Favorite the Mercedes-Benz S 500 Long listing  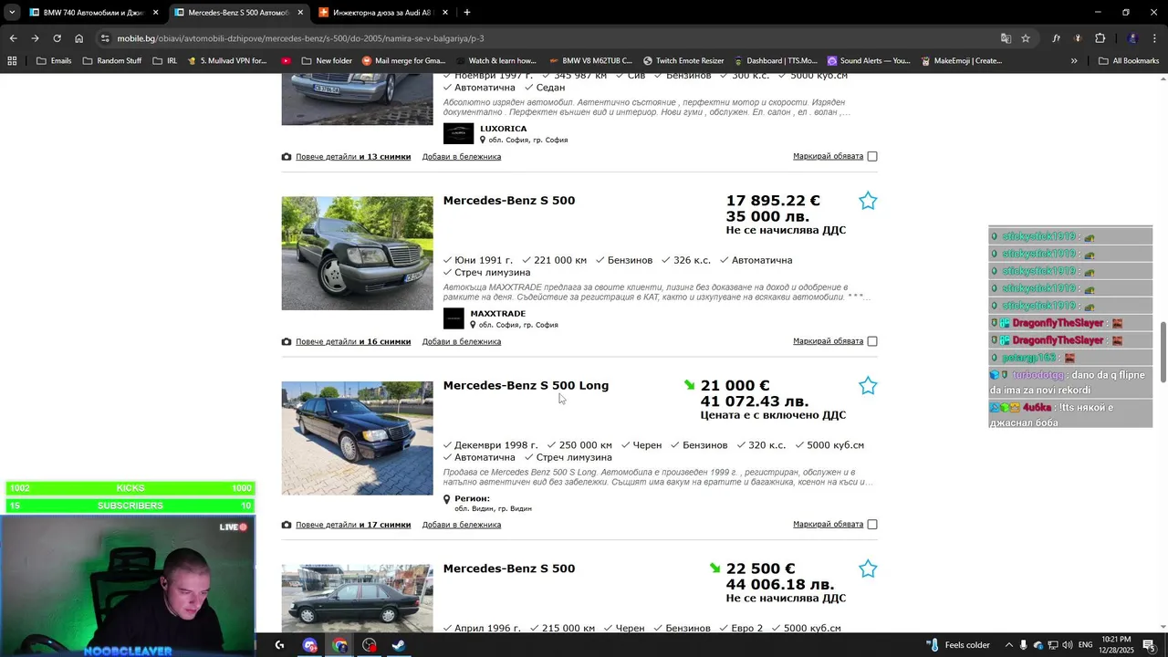pyautogui.click(x=868, y=386)
